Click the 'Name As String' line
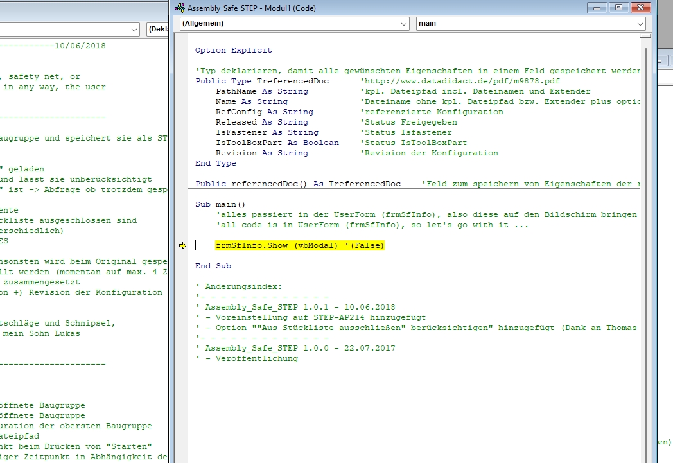The height and width of the screenshot is (463, 673). tap(252, 101)
